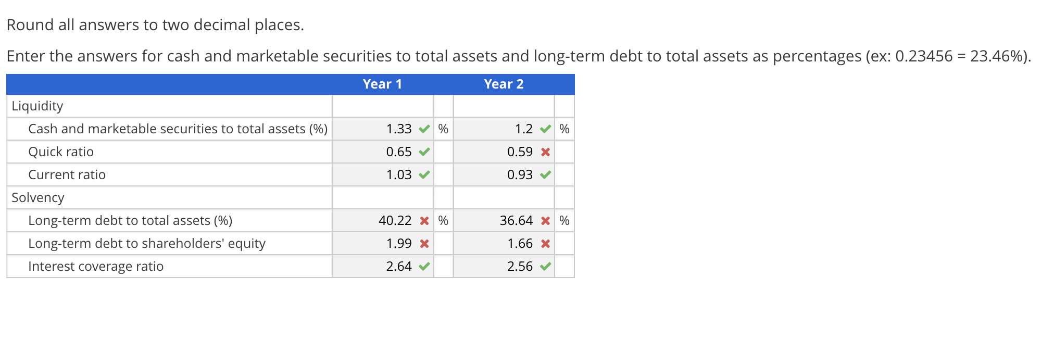Click the checkmark next to Year 2 current ratio
The image size is (1054, 351).
545,174
